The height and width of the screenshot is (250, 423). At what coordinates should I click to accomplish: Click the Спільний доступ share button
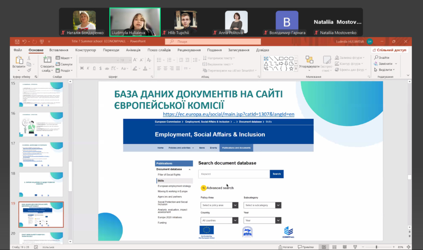coord(390,50)
